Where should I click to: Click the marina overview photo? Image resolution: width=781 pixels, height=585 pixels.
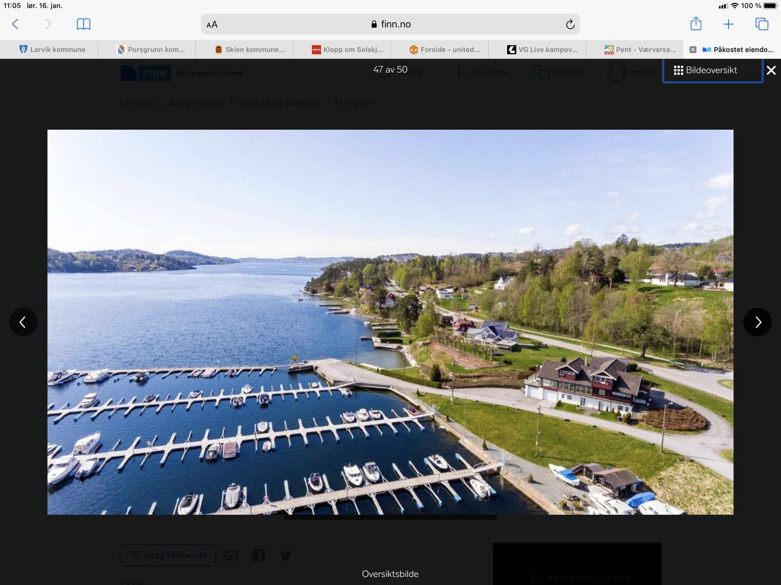tap(390, 322)
